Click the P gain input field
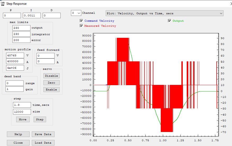This screenshot has height=146, width=232. click(x=12, y=16)
